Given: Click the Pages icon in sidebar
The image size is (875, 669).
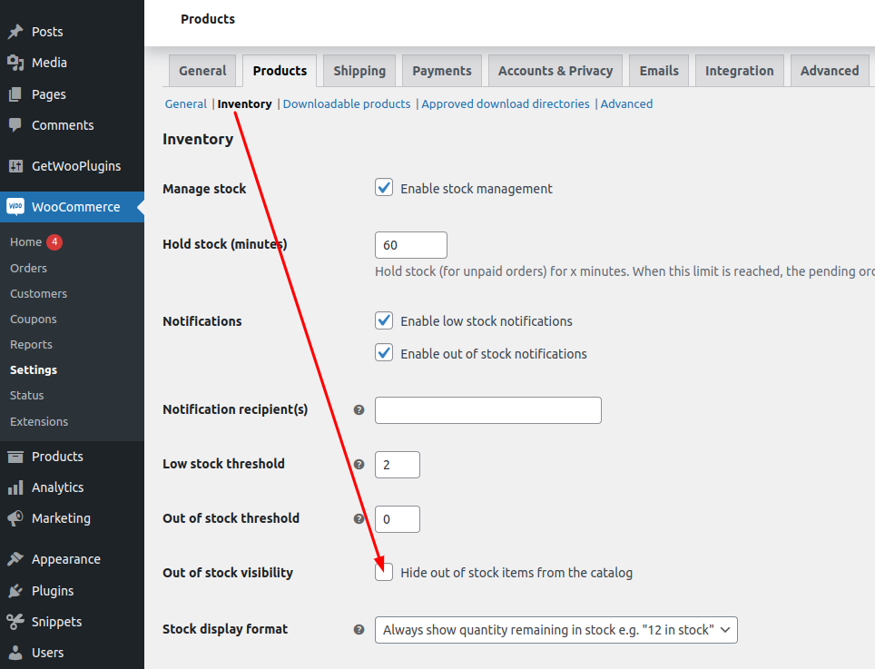Looking at the screenshot, I should tap(15, 94).
